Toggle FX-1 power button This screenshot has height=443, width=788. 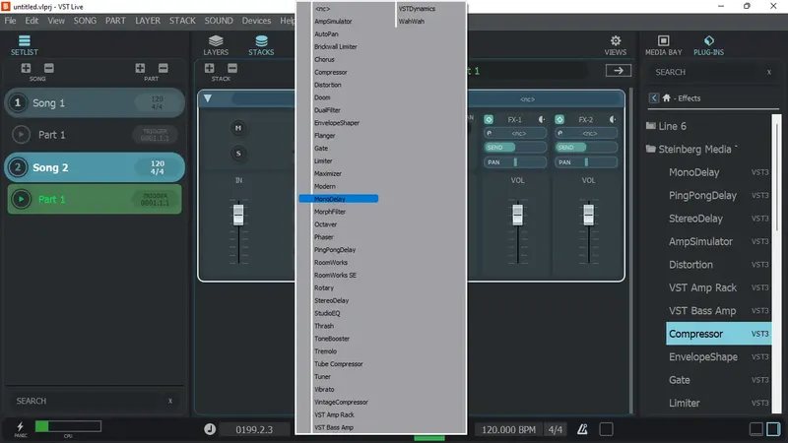click(488, 119)
